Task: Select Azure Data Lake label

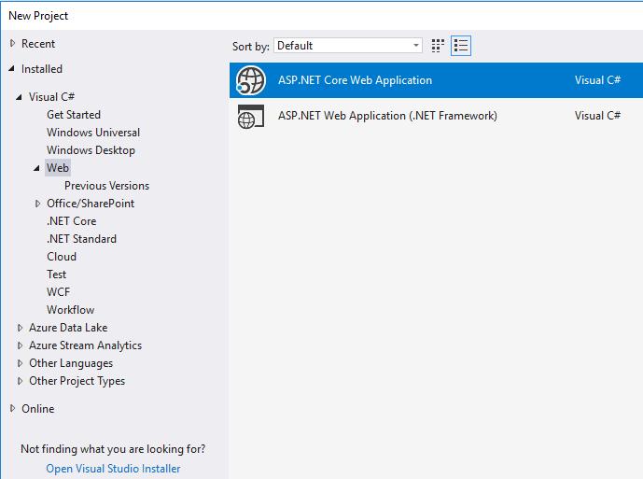Action: pos(68,328)
